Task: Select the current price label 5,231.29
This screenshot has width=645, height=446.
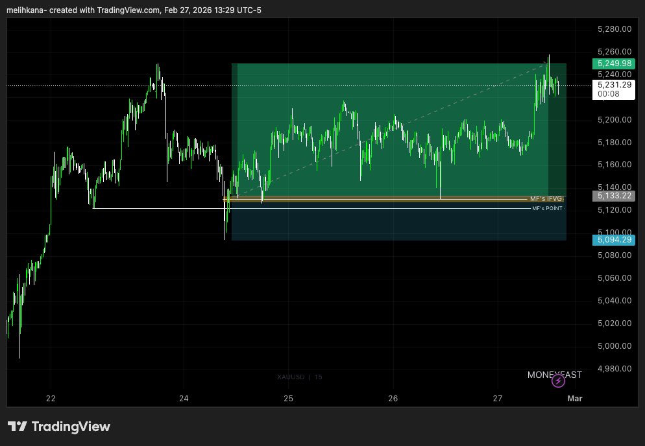Action: point(614,85)
